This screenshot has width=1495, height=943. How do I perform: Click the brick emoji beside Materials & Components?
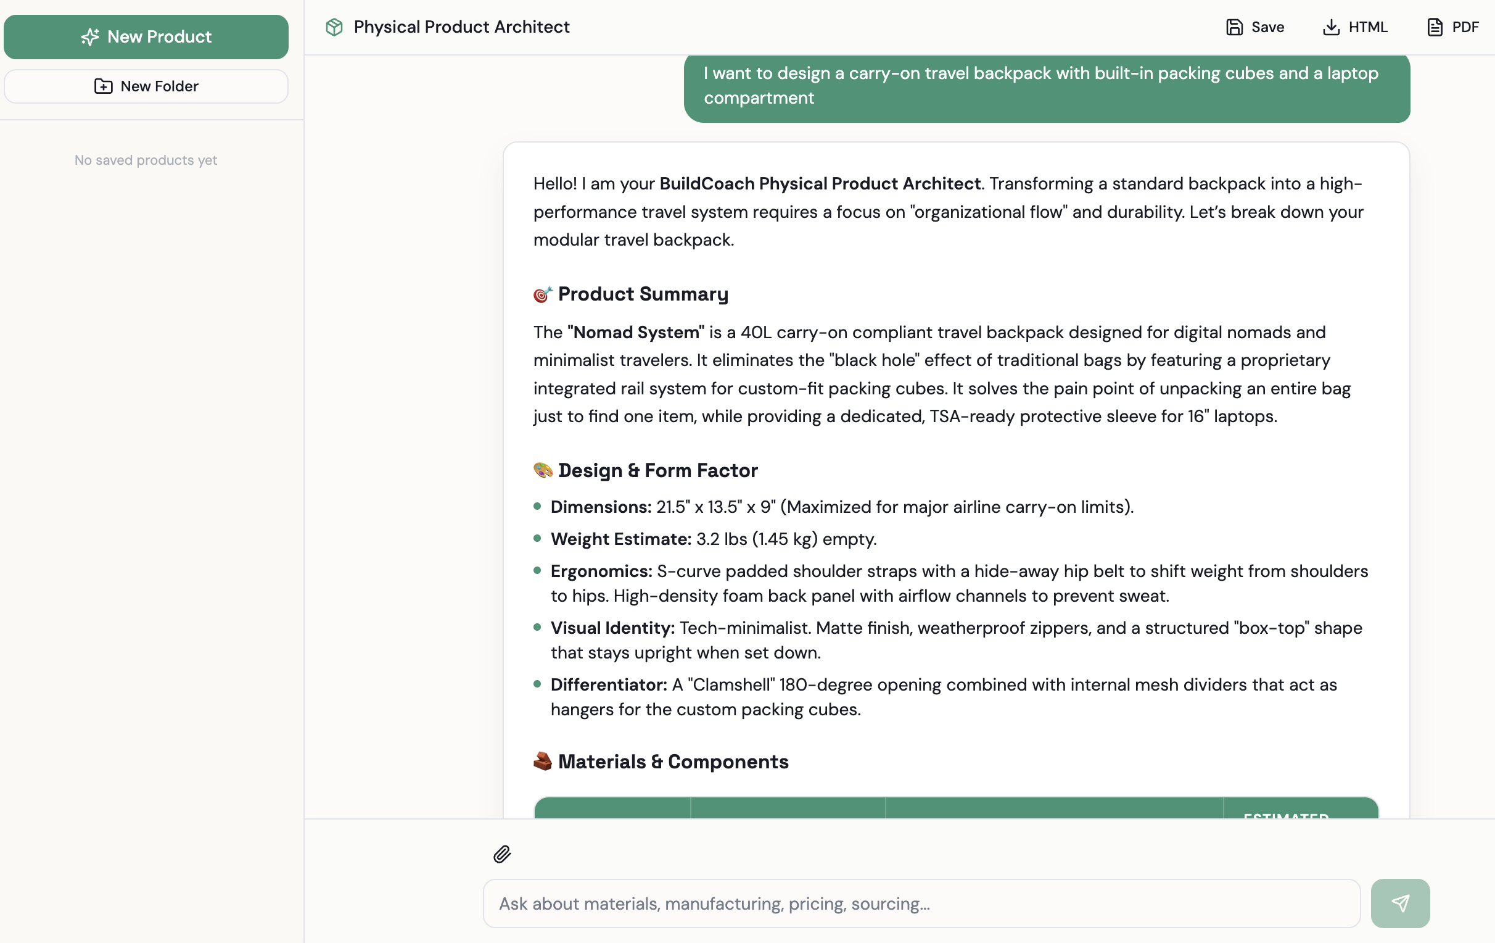[543, 762]
